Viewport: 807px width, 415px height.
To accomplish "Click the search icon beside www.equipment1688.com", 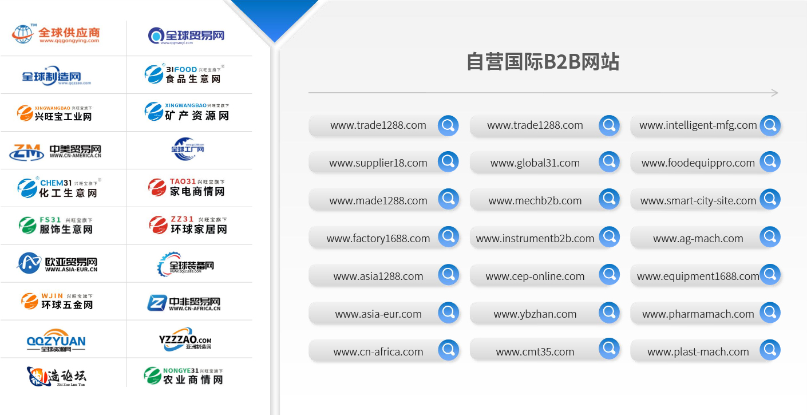I will tap(770, 275).
